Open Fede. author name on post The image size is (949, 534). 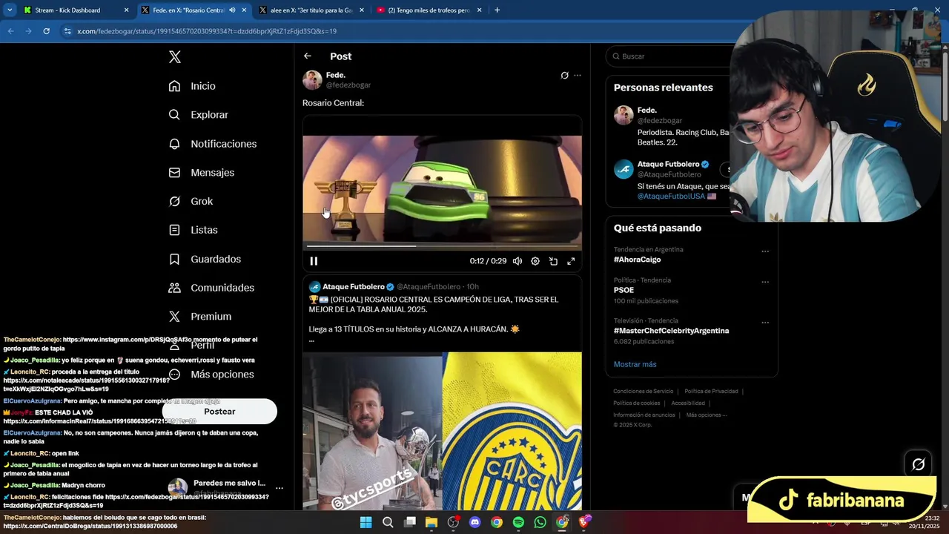click(336, 75)
